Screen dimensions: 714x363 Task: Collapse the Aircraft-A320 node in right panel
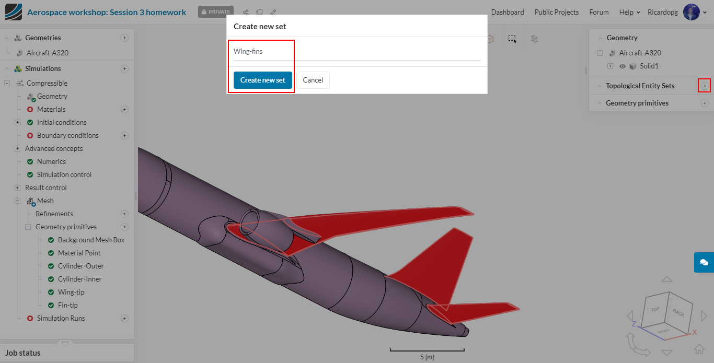600,53
